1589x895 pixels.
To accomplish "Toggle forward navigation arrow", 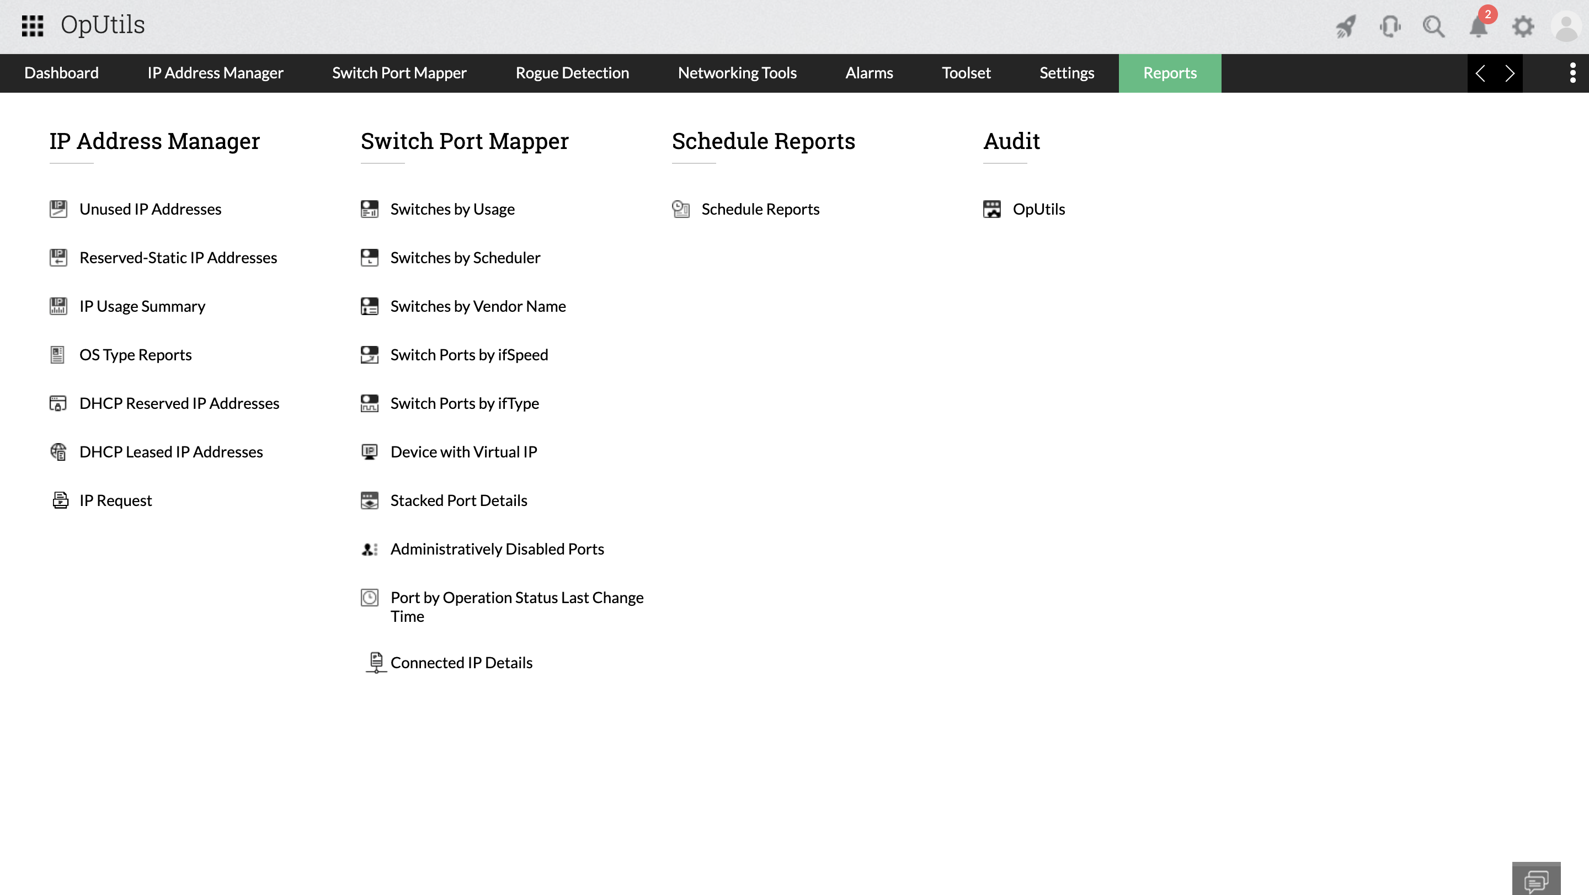I will click(x=1510, y=73).
